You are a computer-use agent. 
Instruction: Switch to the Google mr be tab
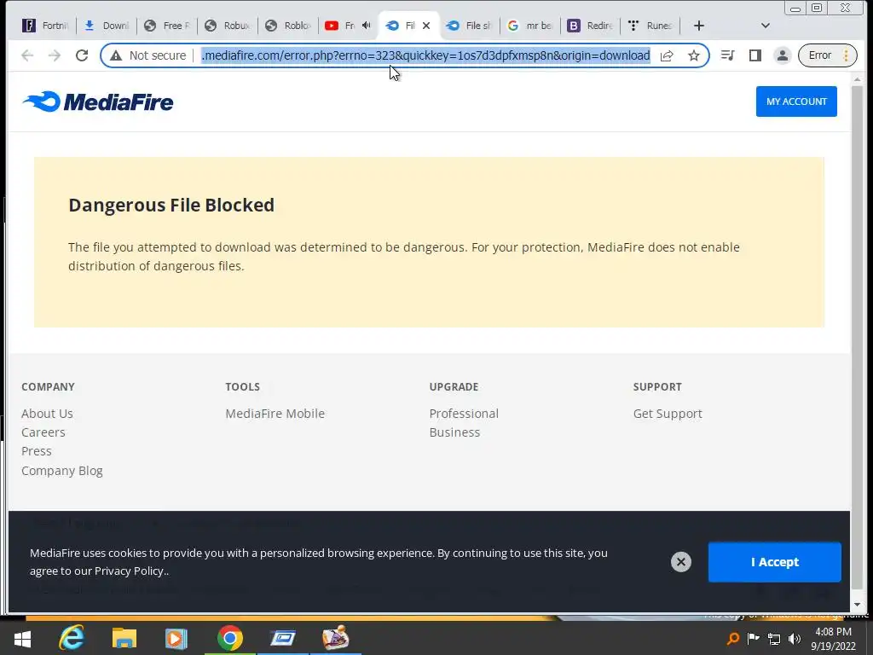click(530, 25)
